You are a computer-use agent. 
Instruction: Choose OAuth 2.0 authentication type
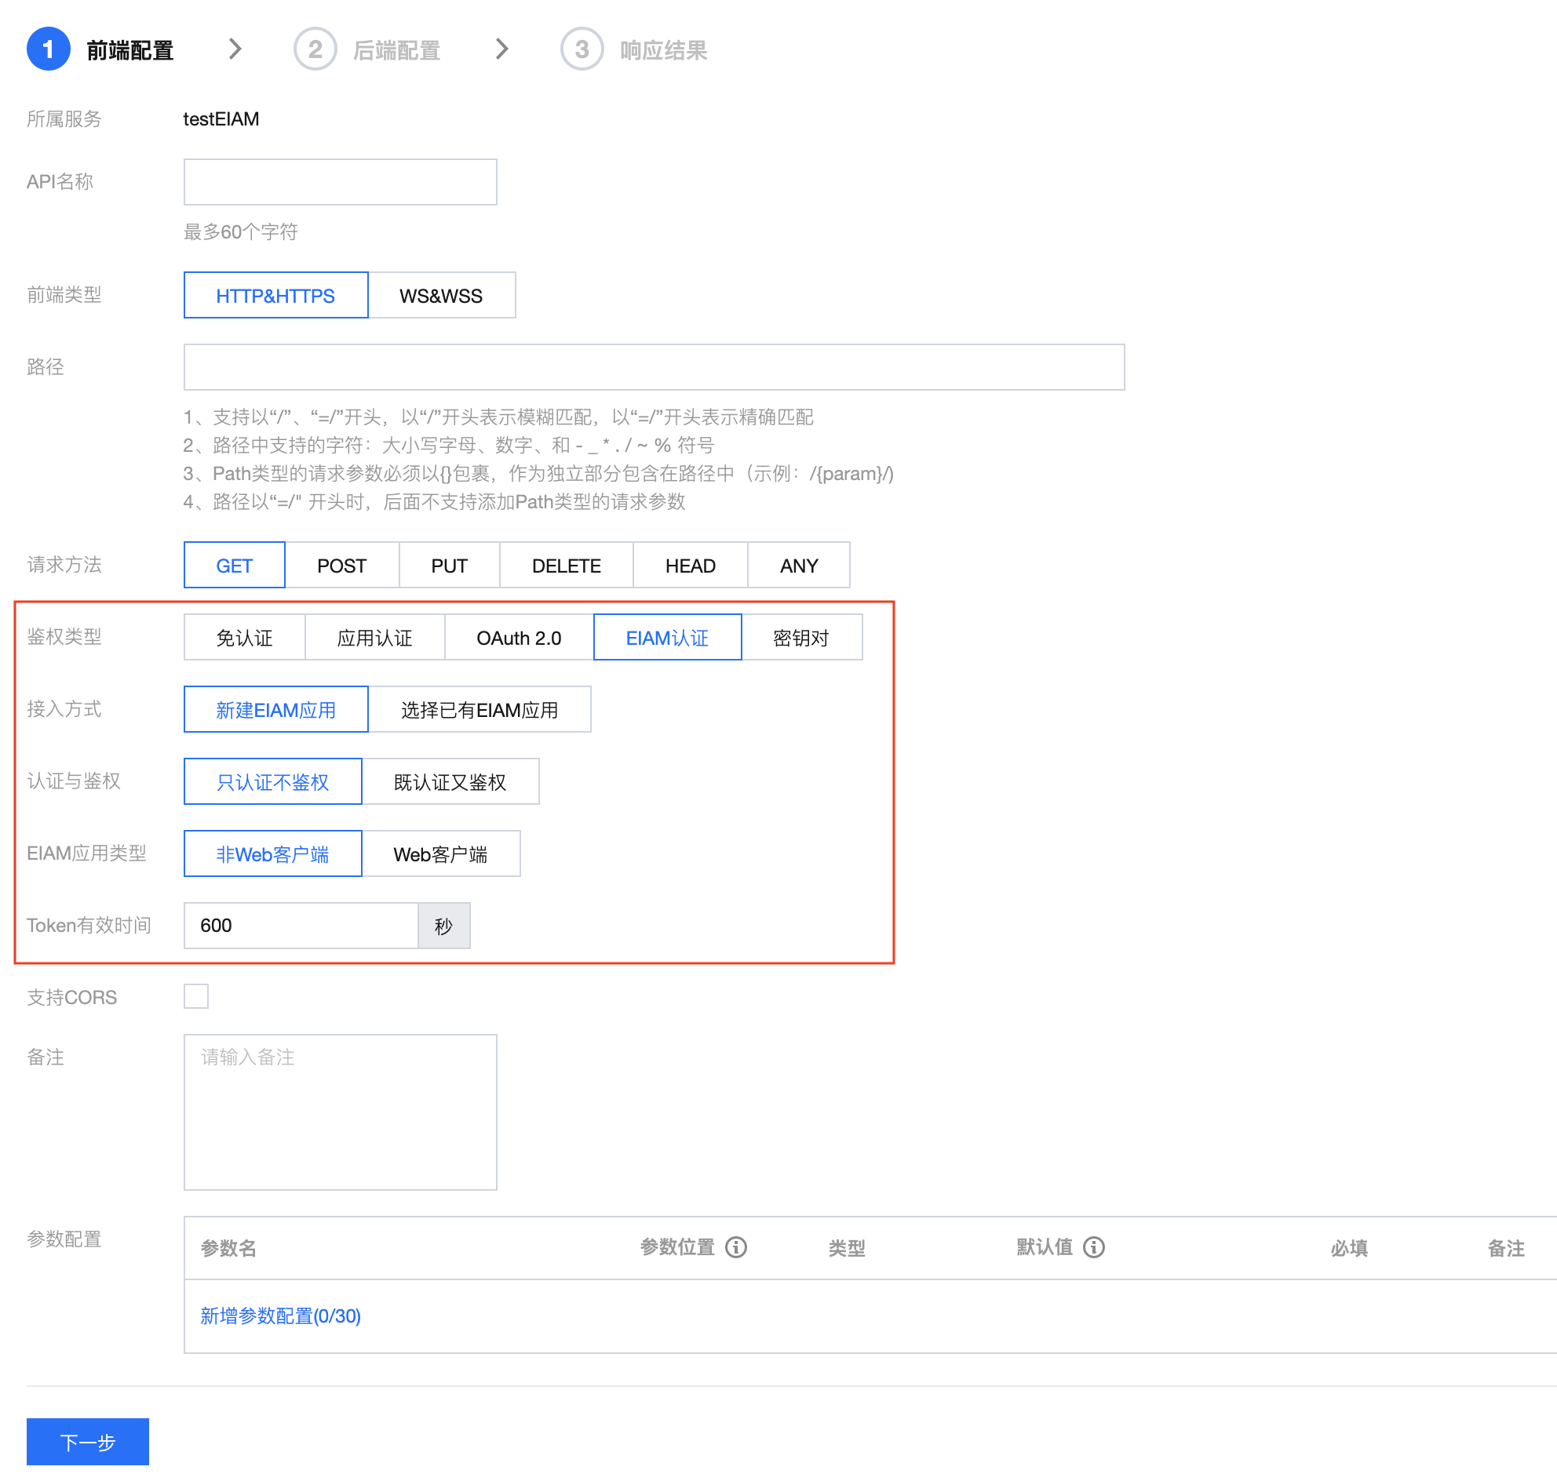(x=519, y=637)
